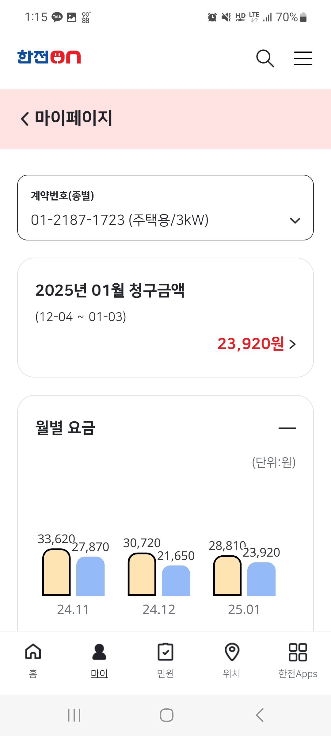Open the hamburger menu
This screenshot has height=736, width=331.
coord(303,58)
